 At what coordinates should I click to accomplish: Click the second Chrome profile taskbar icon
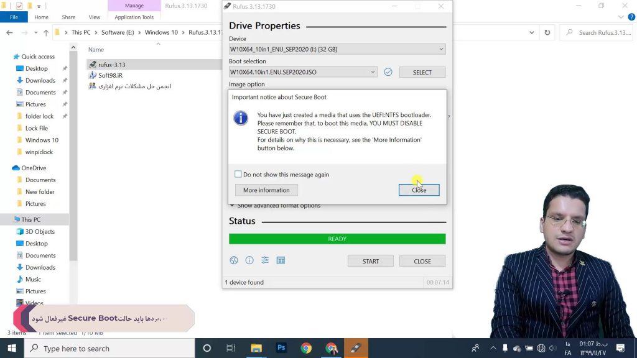point(332,348)
